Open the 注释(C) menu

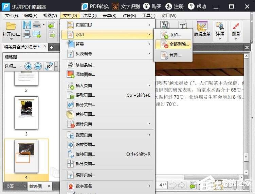pos(90,16)
